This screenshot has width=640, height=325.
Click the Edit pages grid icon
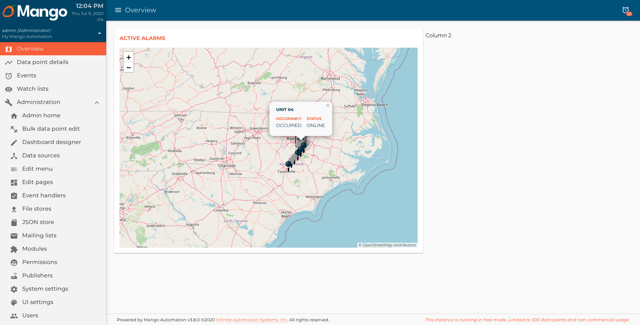click(x=14, y=182)
